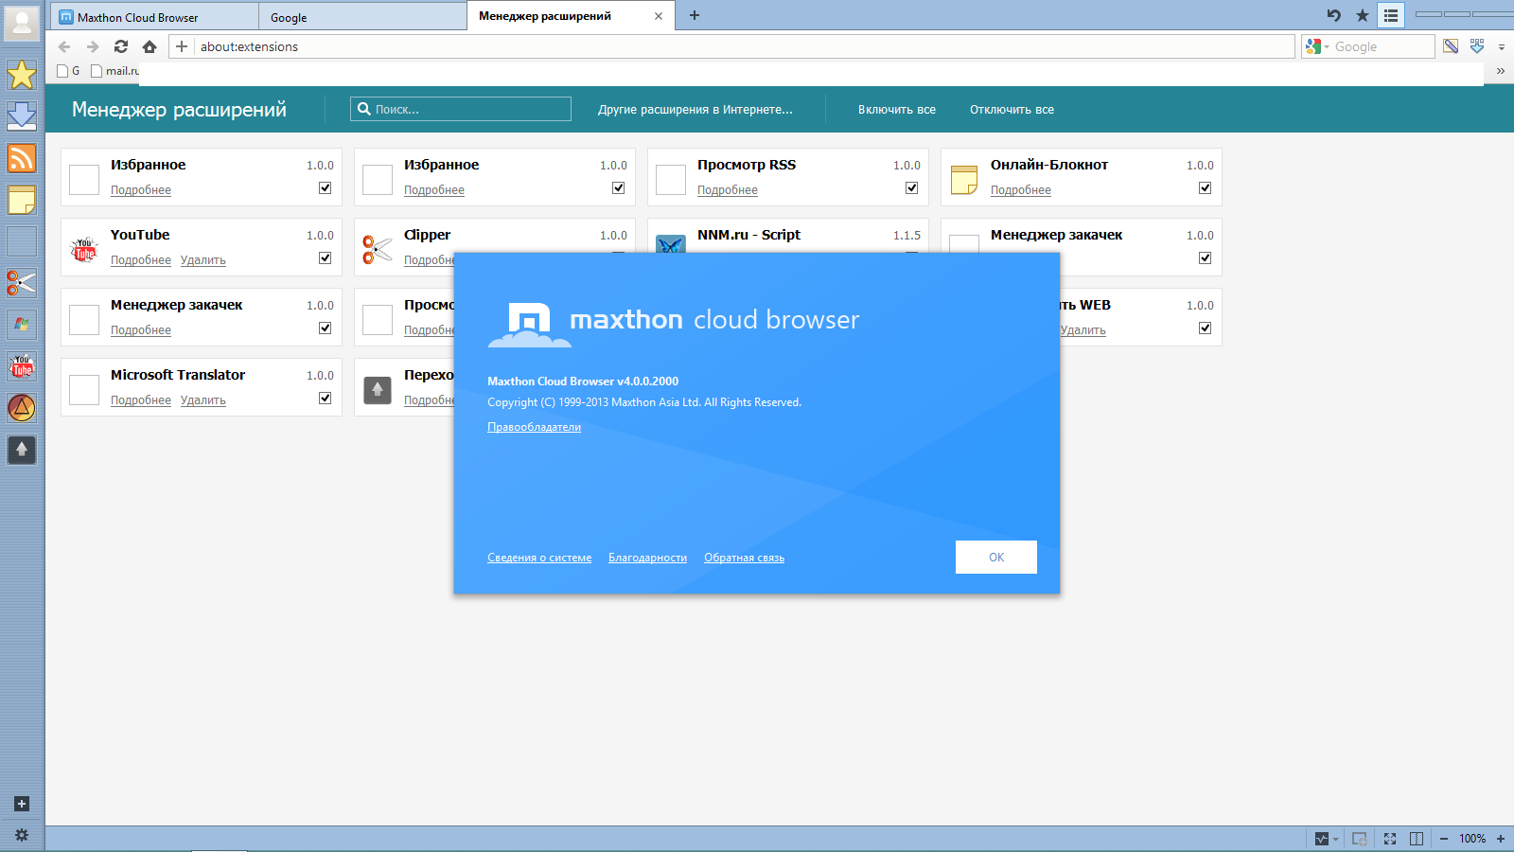Open the sidebar settings gear
Viewport: 1514px width, 852px height.
pyautogui.click(x=21, y=835)
